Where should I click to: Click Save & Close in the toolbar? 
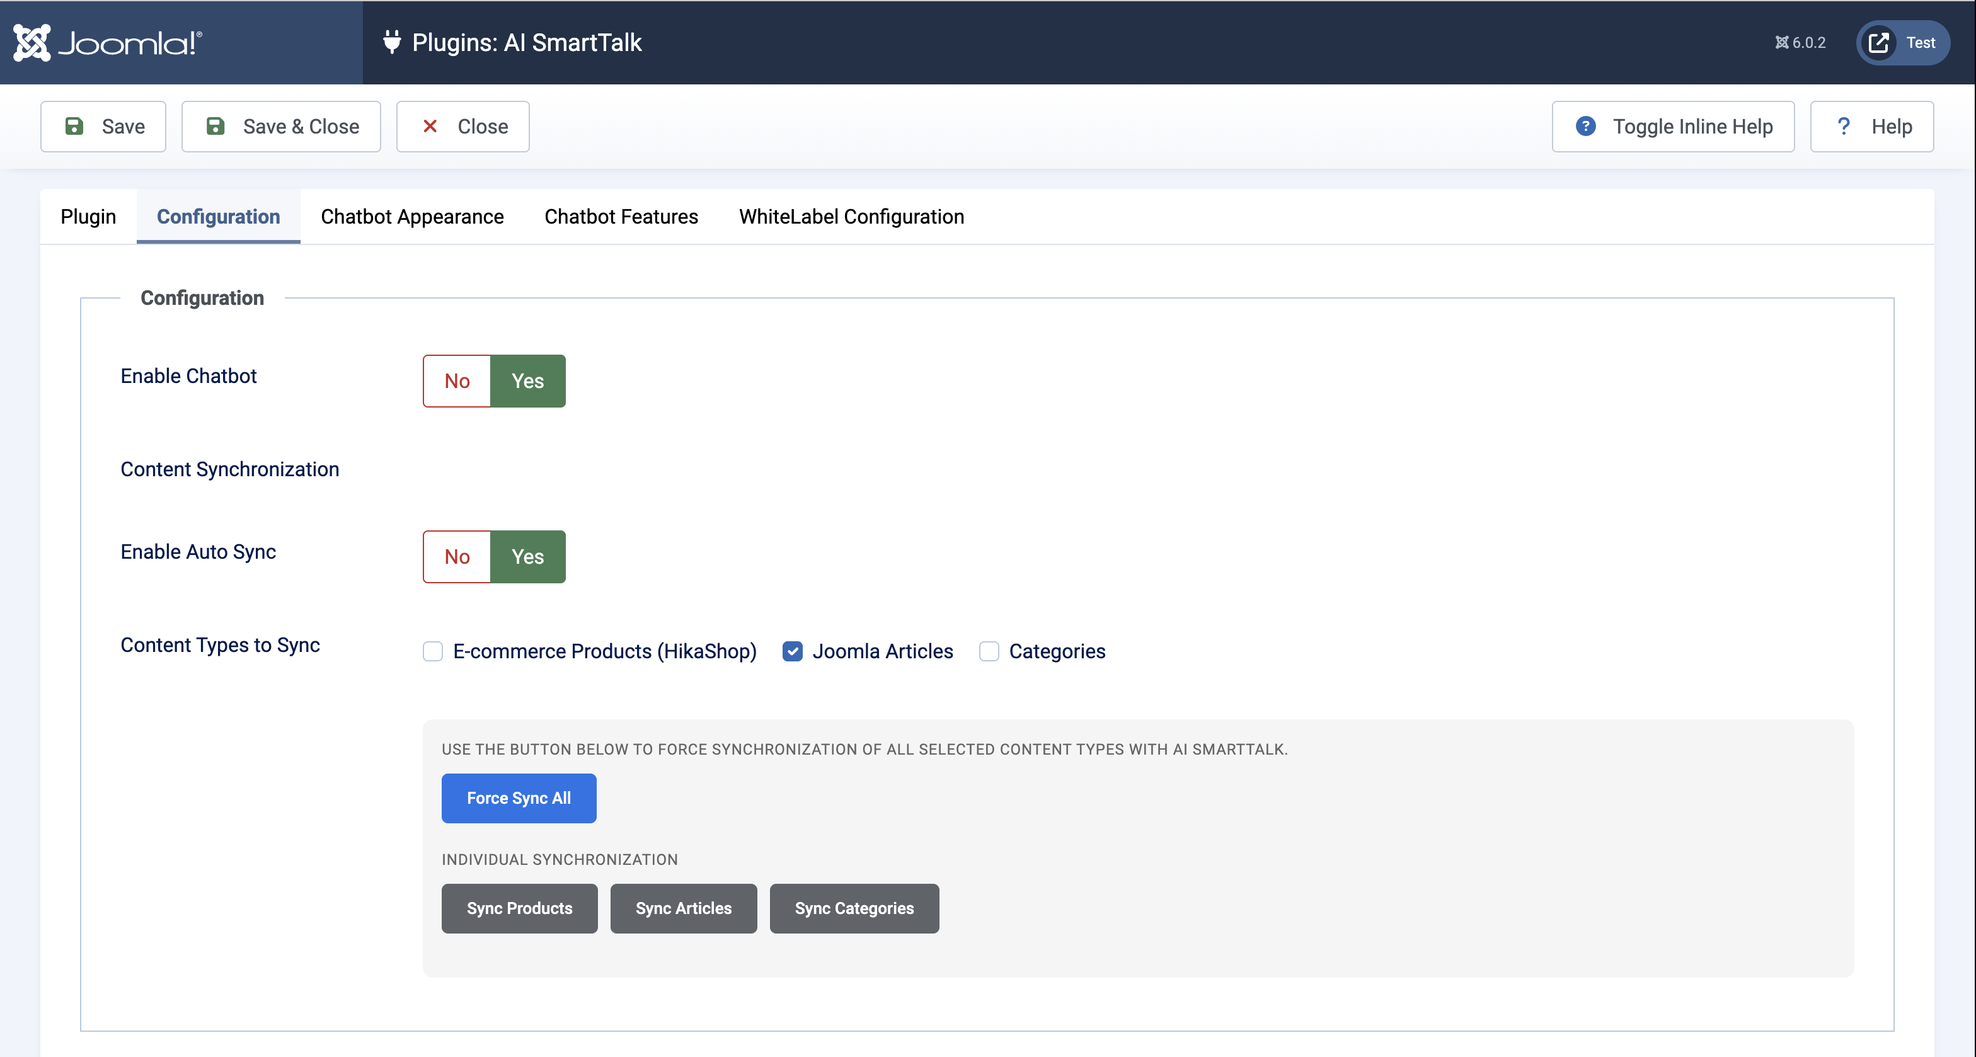tap(281, 126)
